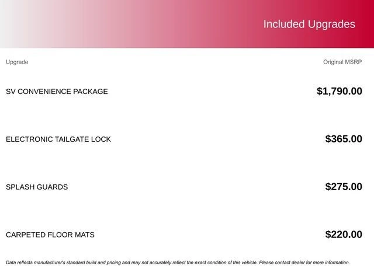Click the word 'TAILGATE' in the second row
The image size is (374, 280).
(75, 139)
